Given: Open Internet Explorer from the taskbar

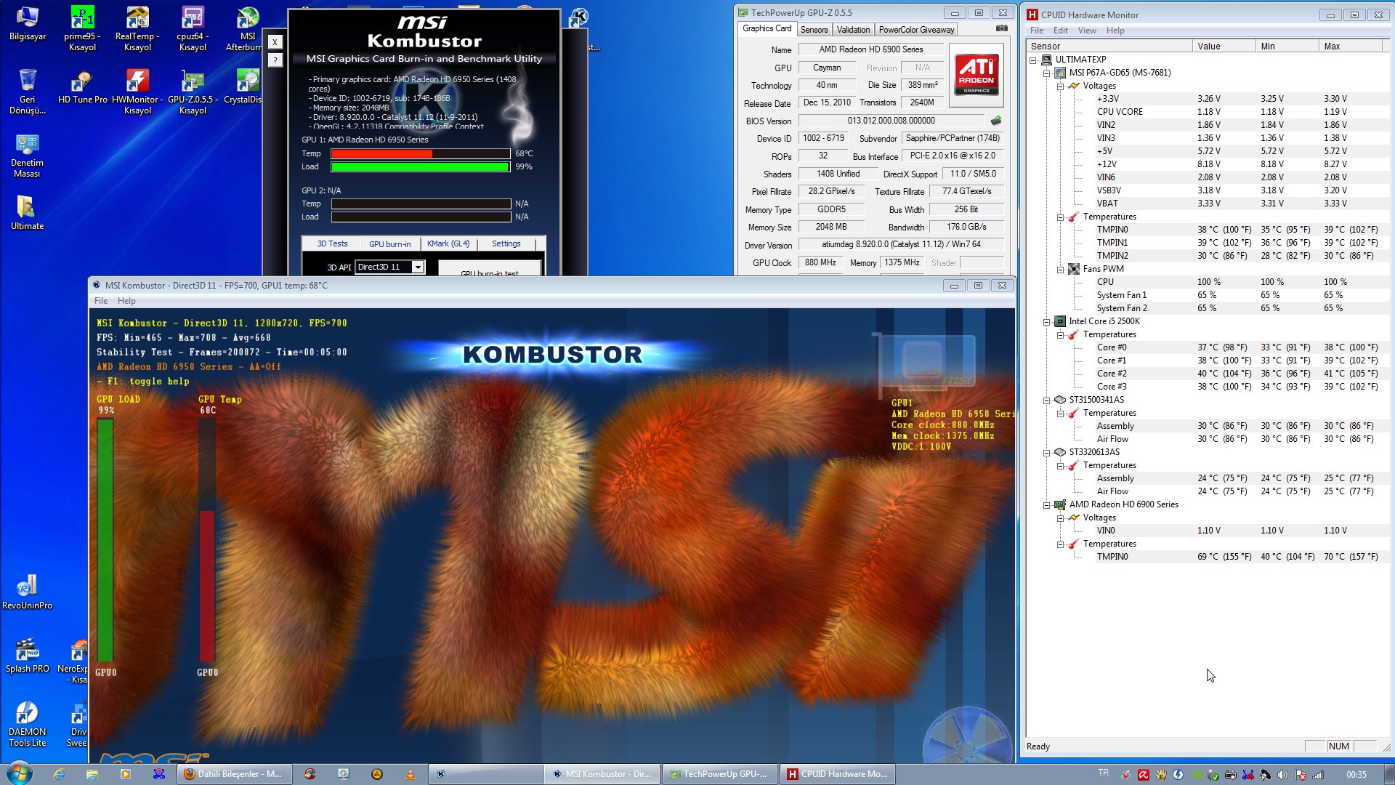Looking at the screenshot, I should pyautogui.click(x=59, y=774).
